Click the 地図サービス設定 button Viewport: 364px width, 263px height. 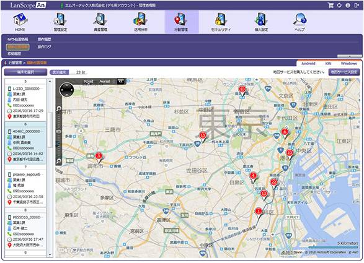[344, 72]
